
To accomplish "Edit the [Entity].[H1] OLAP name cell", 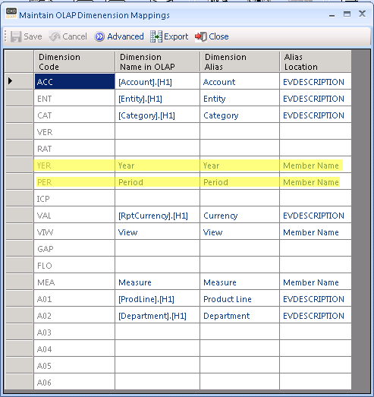I will tap(157, 98).
